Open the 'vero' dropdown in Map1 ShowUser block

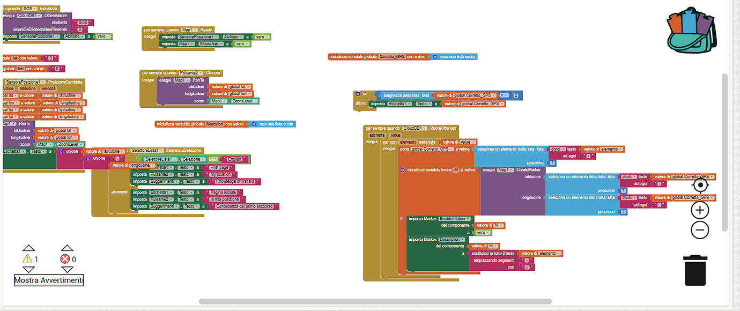coord(241,44)
